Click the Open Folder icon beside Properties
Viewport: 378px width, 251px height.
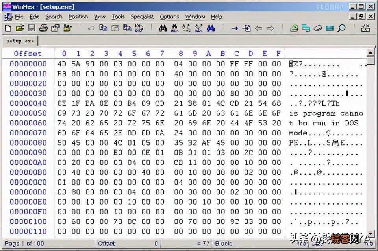point(67,28)
